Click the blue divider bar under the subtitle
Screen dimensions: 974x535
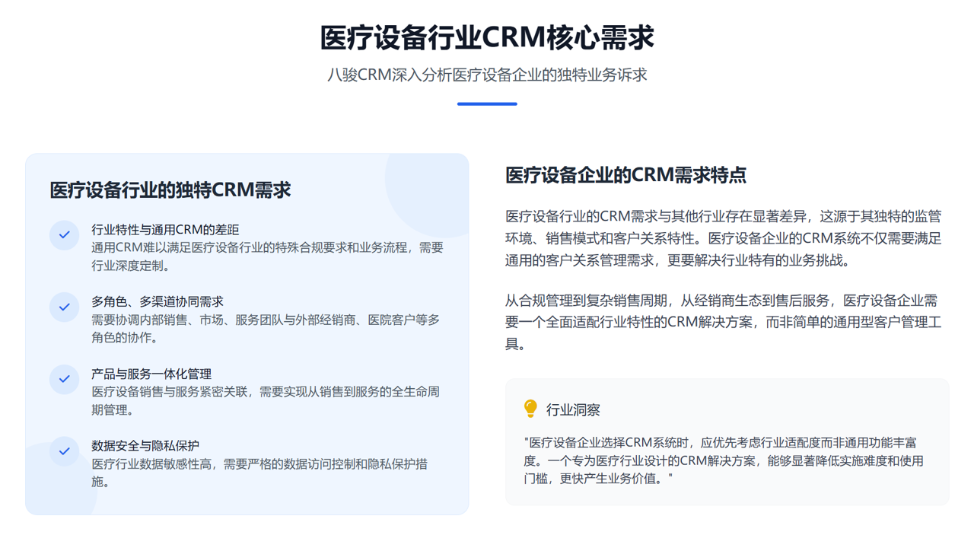click(x=487, y=103)
